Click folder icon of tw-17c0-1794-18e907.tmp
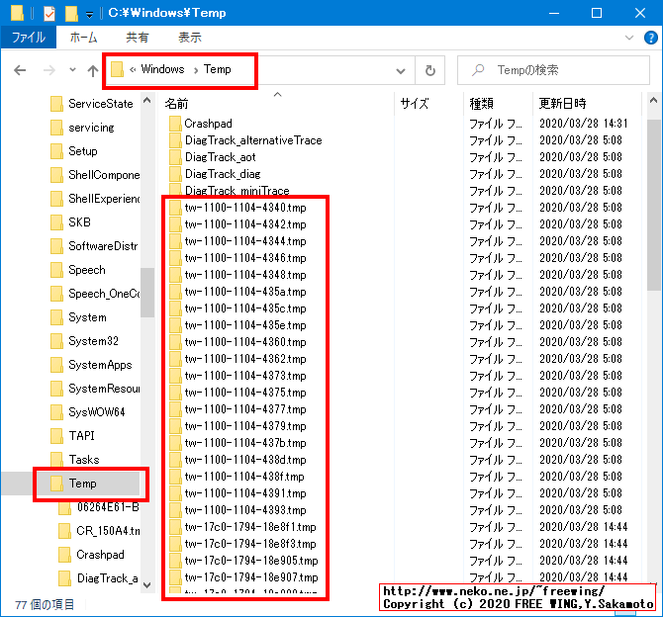663x617 pixels. (x=175, y=577)
